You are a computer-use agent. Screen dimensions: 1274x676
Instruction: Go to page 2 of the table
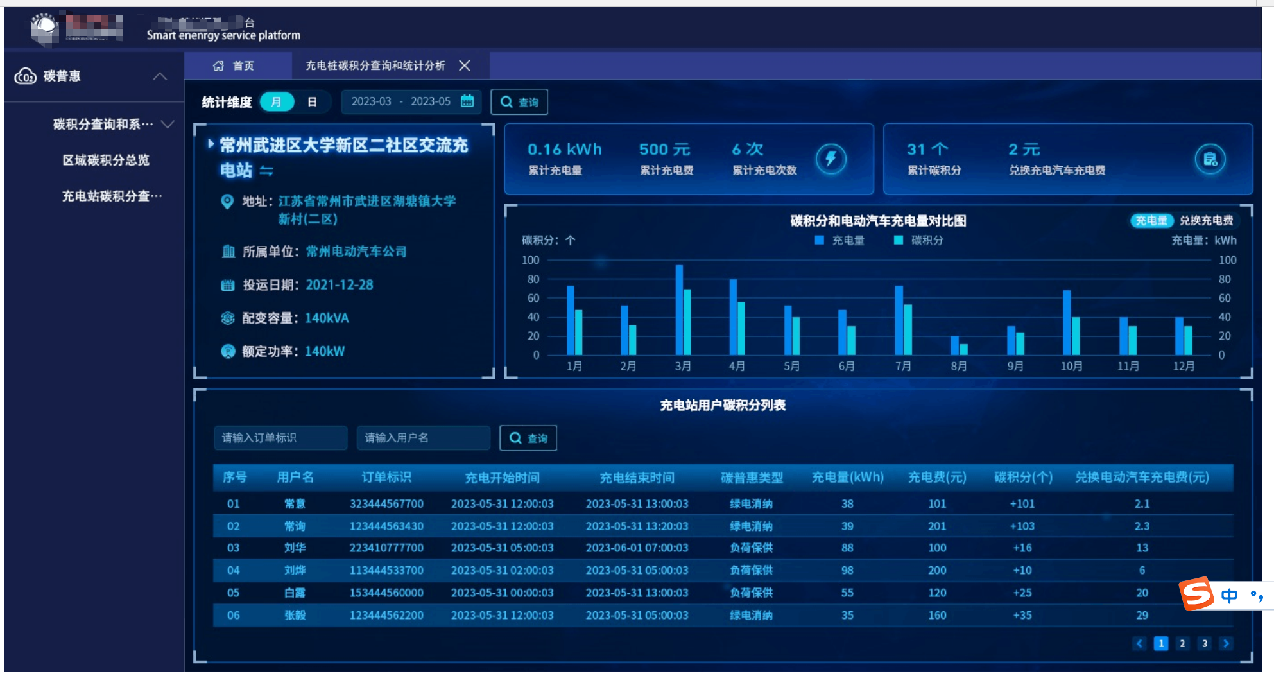[x=1182, y=643]
